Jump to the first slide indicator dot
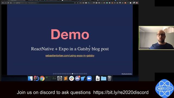Screen dimensions: 174x98 [x=54, y=74]
